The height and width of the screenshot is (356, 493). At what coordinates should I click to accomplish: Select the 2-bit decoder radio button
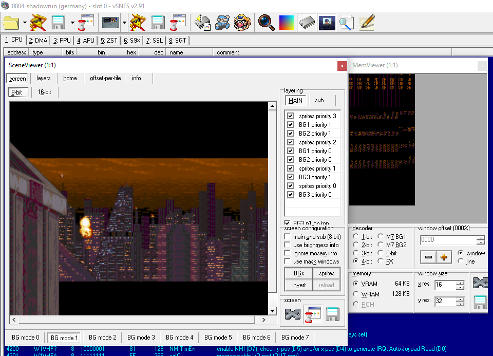coord(355,245)
